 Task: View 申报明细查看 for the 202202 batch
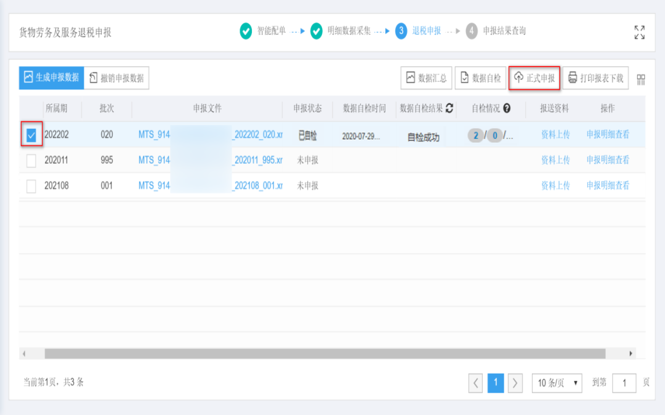pos(609,136)
